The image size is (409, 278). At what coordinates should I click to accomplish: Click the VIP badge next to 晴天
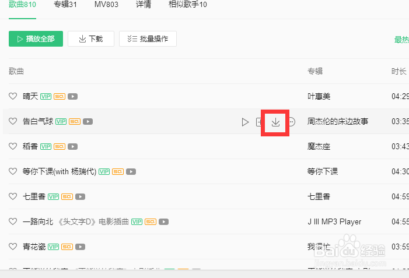46,96
